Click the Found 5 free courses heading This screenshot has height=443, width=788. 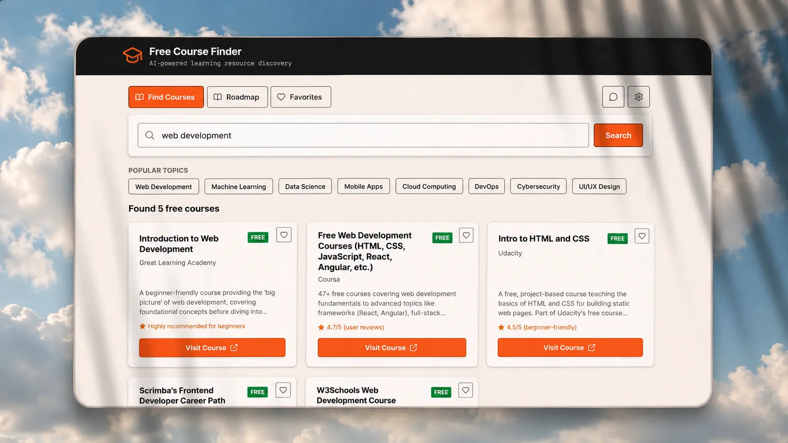pos(174,209)
